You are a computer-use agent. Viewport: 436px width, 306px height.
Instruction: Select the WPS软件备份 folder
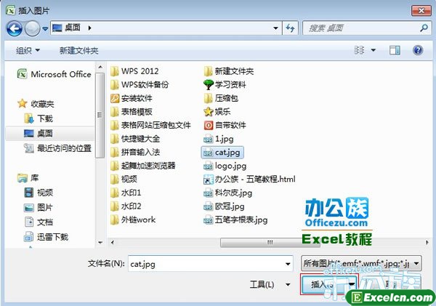pos(140,84)
